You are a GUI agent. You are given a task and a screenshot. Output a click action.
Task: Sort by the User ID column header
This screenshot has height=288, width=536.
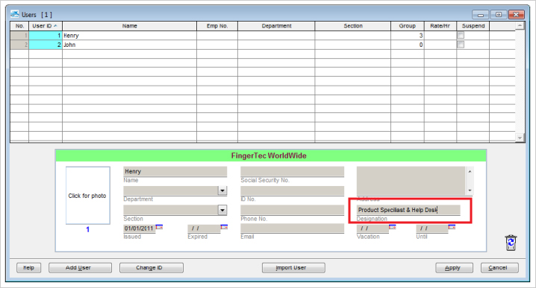coord(46,26)
